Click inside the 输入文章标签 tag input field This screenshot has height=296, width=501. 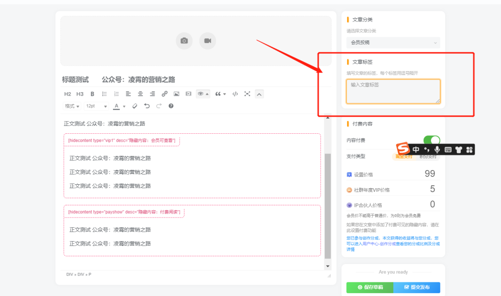click(393, 91)
